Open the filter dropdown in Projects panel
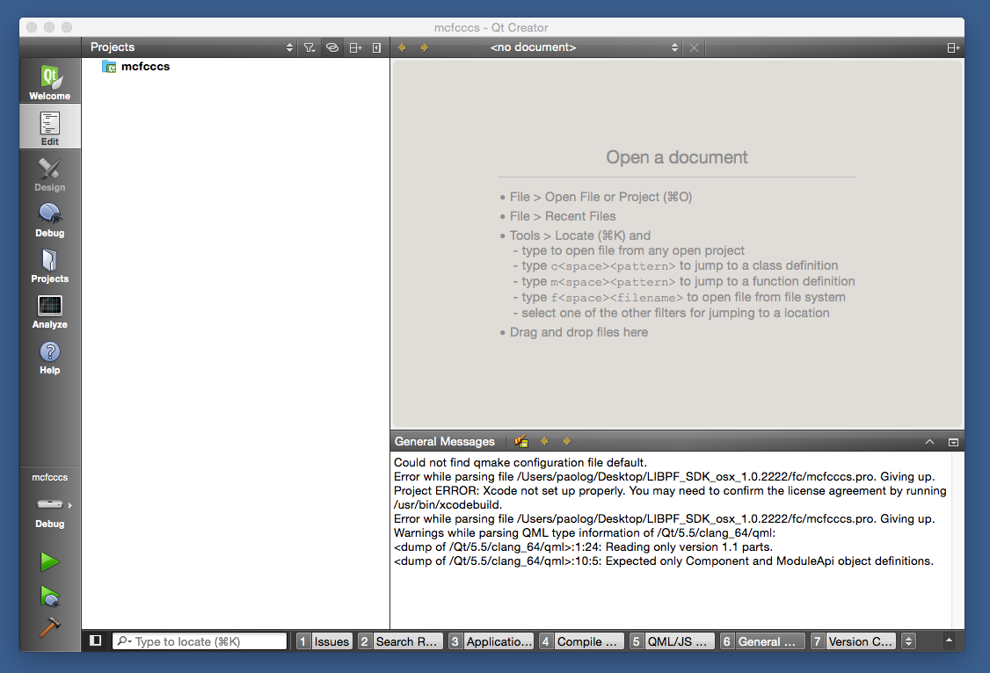990x673 pixels. pos(309,47)
